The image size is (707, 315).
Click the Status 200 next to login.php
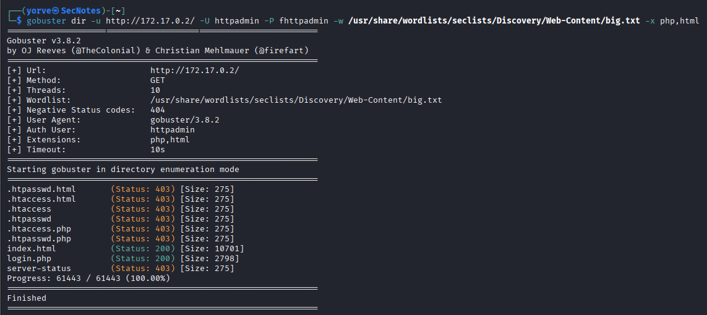pyautogui.click(x=143, y=259)
